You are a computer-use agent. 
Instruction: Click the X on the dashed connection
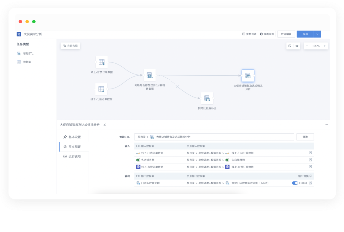click(177, 87)
